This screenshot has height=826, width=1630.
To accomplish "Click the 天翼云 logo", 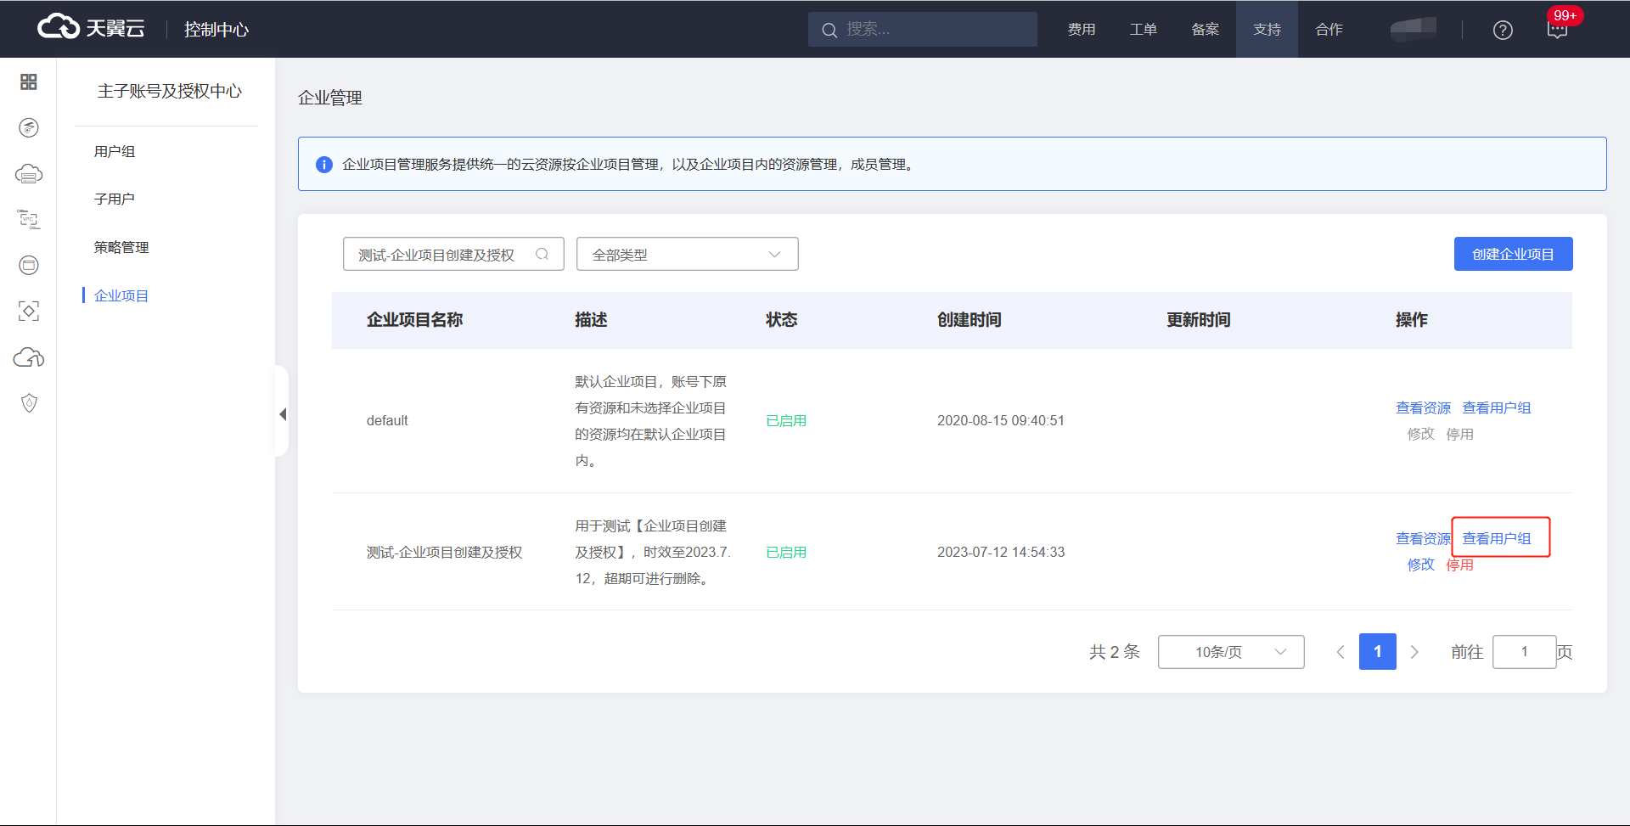I will coord(92,28).
